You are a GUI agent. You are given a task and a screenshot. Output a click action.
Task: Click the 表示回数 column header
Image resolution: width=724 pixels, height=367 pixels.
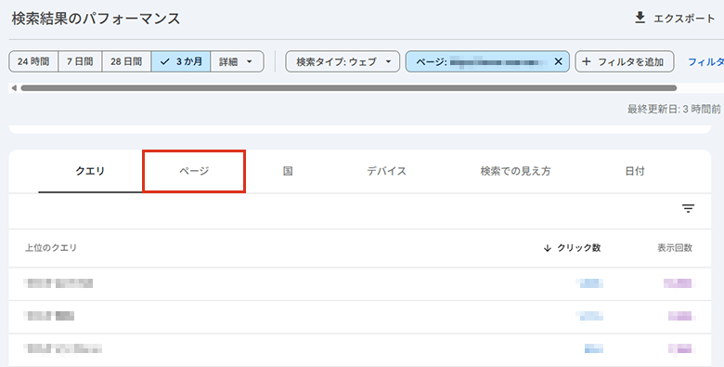(x=675, y=248)
